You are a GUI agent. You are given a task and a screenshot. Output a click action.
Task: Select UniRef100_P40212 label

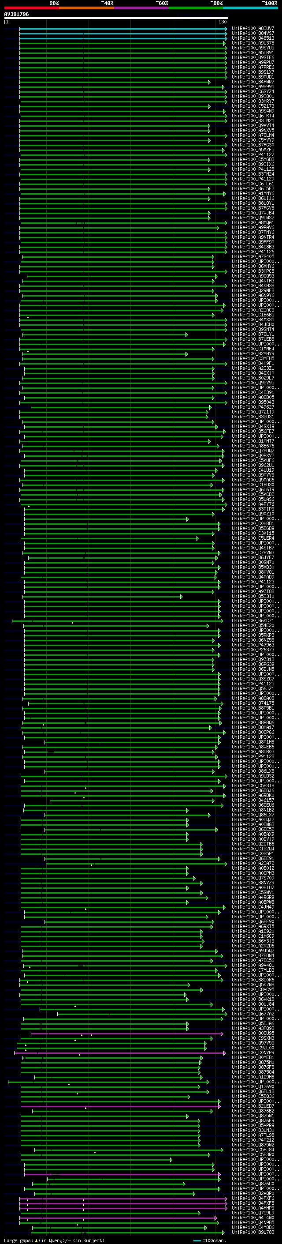pyautogui.click(x=253, y=1140)
